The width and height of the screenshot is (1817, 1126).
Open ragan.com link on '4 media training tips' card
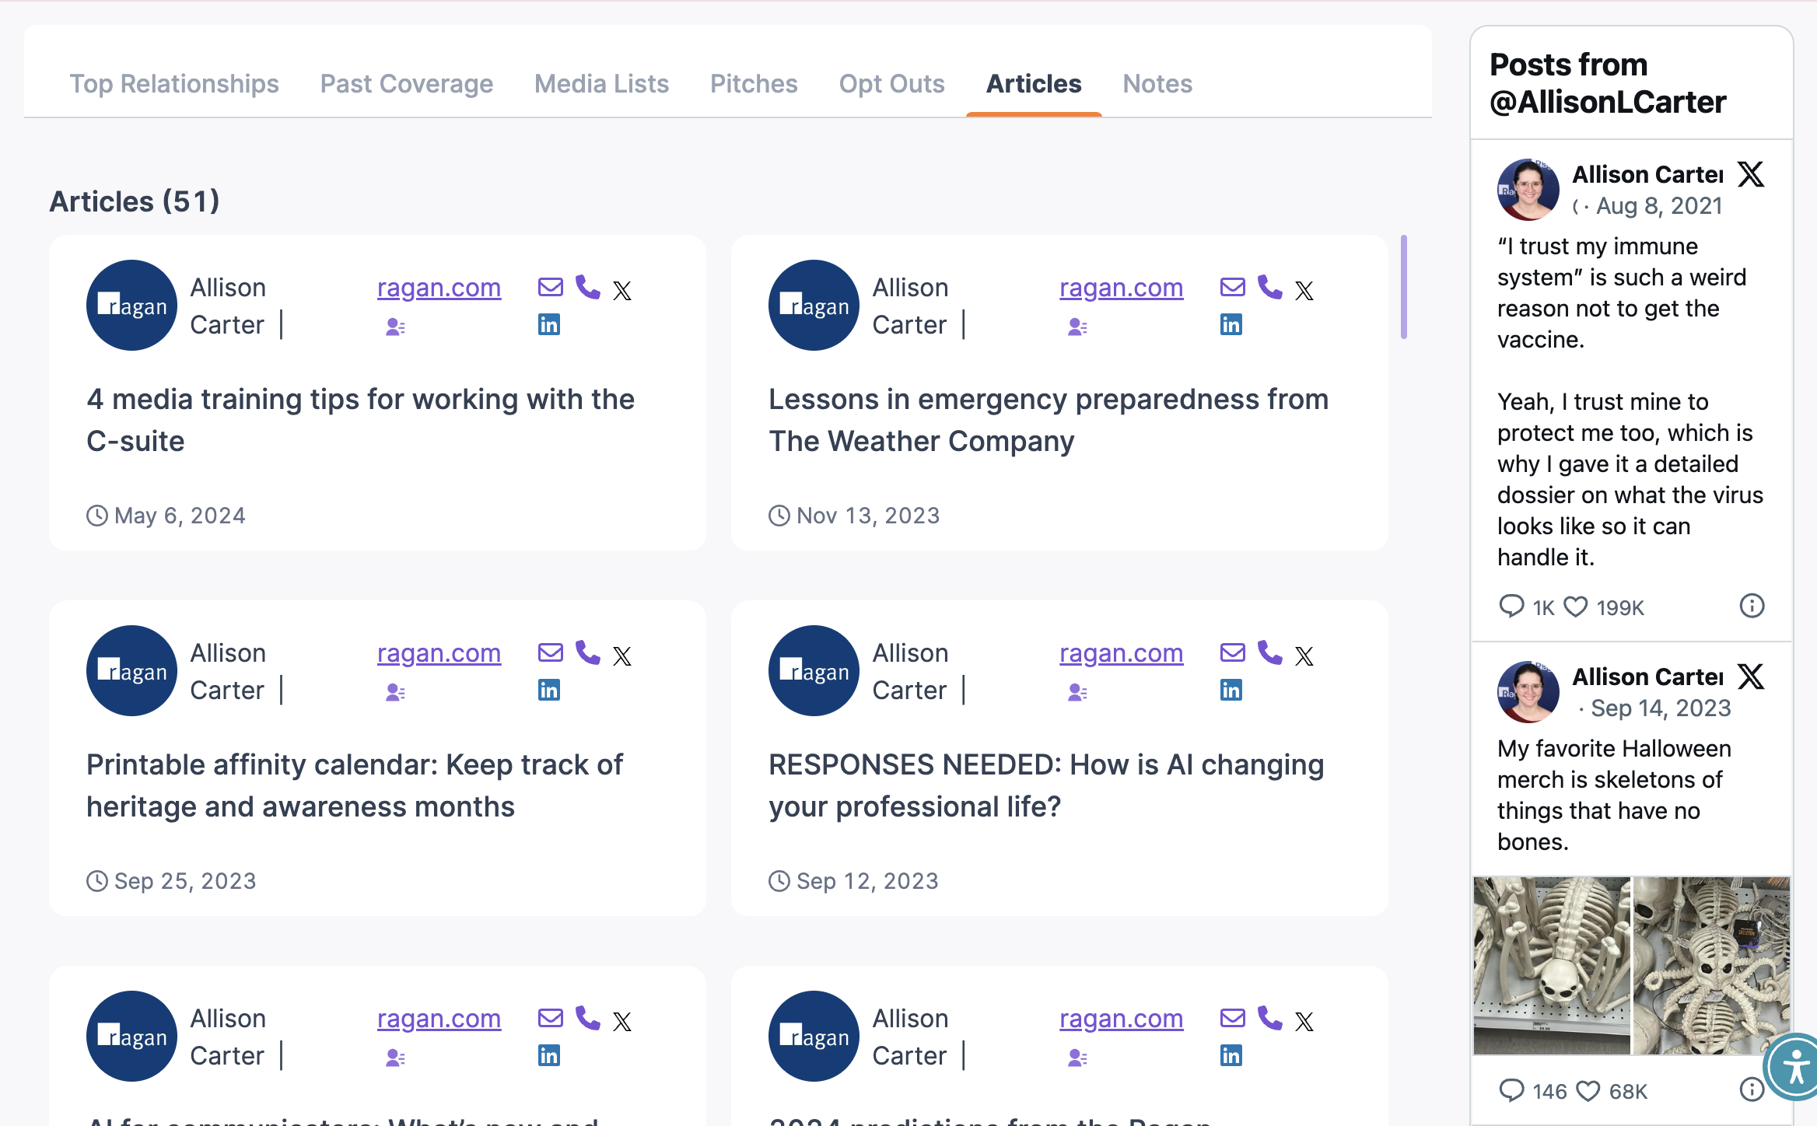pyautogui.click(x=439, y=288)
